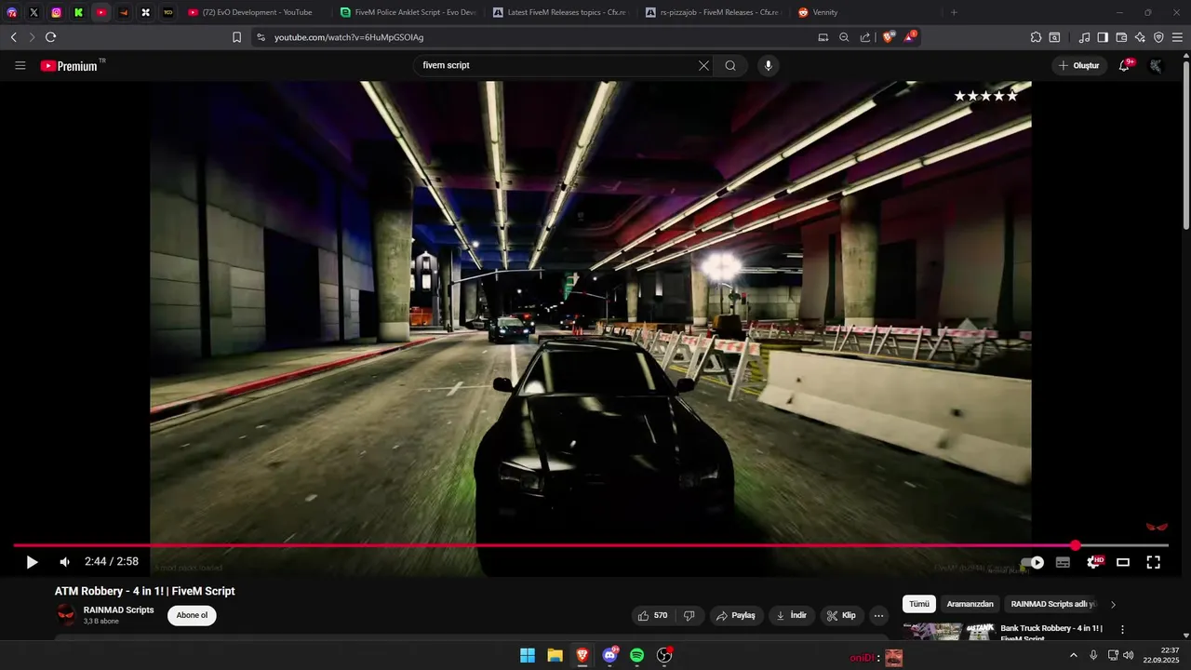
Task: Clear the search text with X
Action: coord(703,65)
